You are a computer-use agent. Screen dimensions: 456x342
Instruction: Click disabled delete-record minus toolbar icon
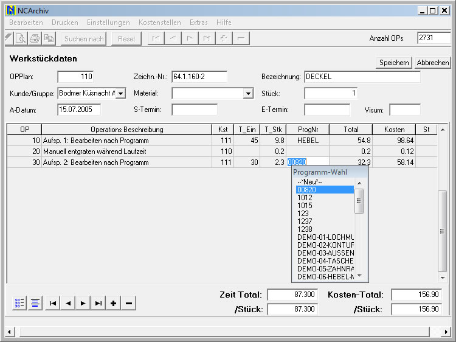241,38
